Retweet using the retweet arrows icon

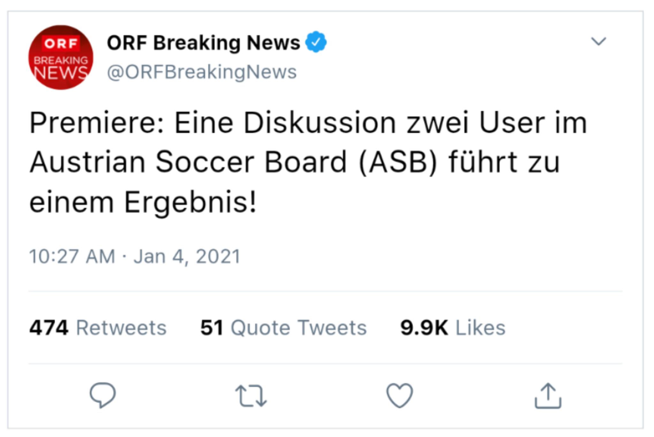click(251, 396)
